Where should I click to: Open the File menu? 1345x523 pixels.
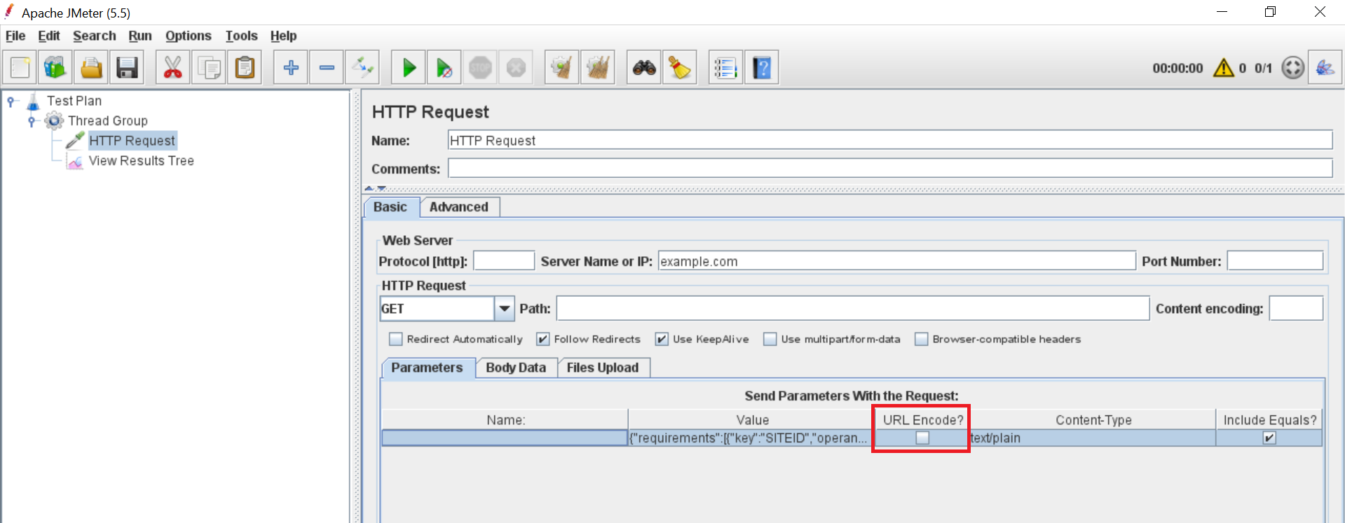pos(15,36)
